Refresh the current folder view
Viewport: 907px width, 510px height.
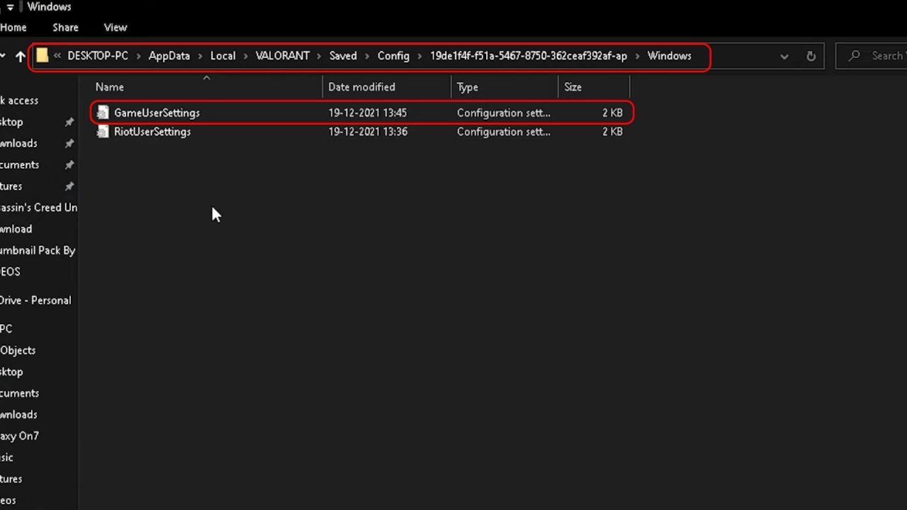pyautogui.click(x=811, y=56)
